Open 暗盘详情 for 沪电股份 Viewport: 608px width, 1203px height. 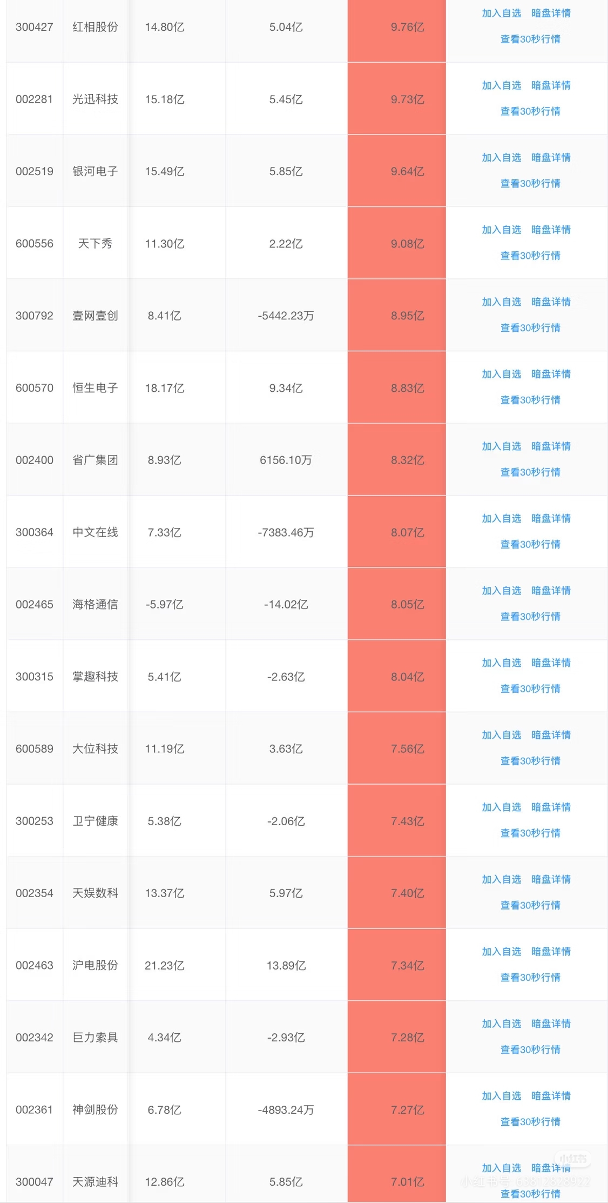[x=551, y=951]
